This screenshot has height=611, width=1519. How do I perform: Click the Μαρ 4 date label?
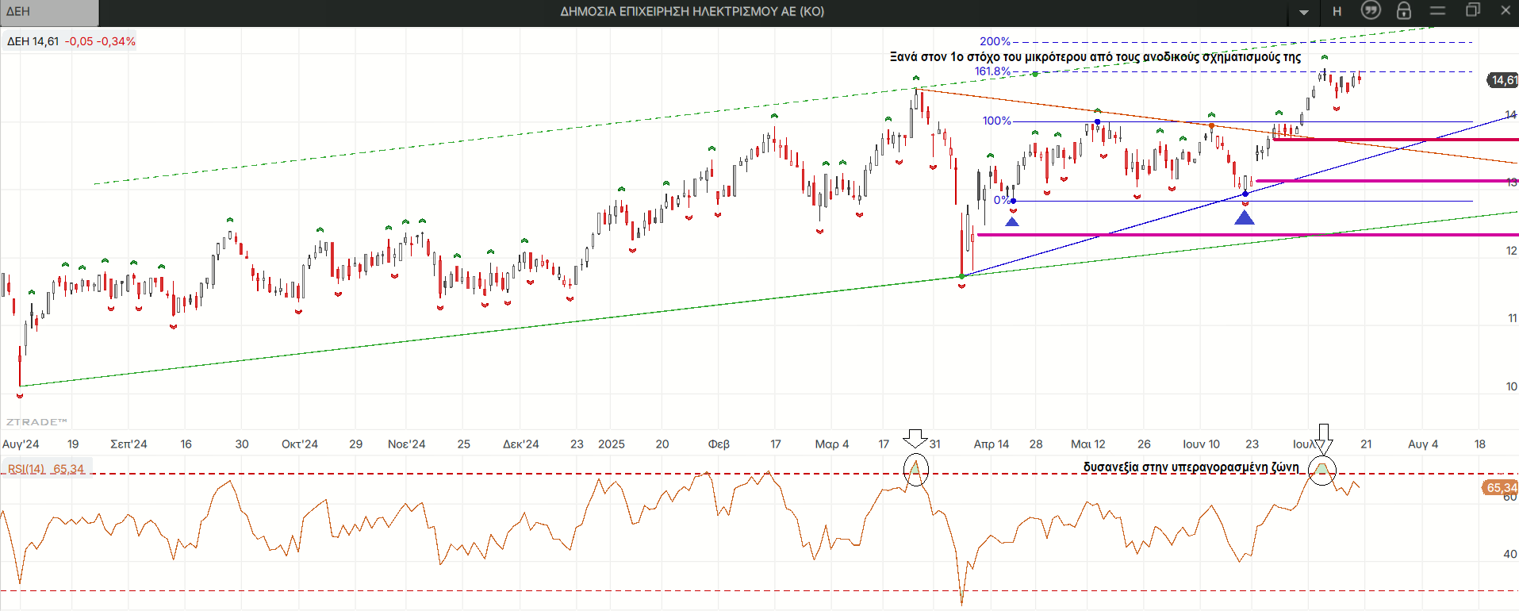[x=832, y=444]
